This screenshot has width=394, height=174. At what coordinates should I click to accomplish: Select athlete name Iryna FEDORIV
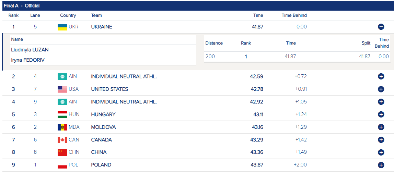[x=28, y=60]
